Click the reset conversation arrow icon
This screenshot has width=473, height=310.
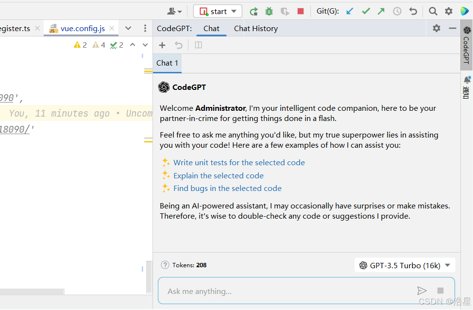coord(179,45)
